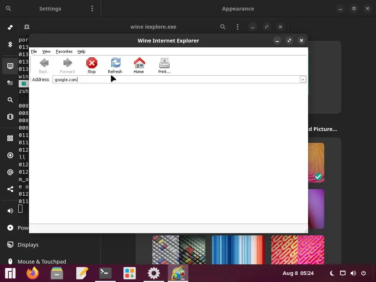Select the Applications grid icon in Settings sidebar

point(10,138)
